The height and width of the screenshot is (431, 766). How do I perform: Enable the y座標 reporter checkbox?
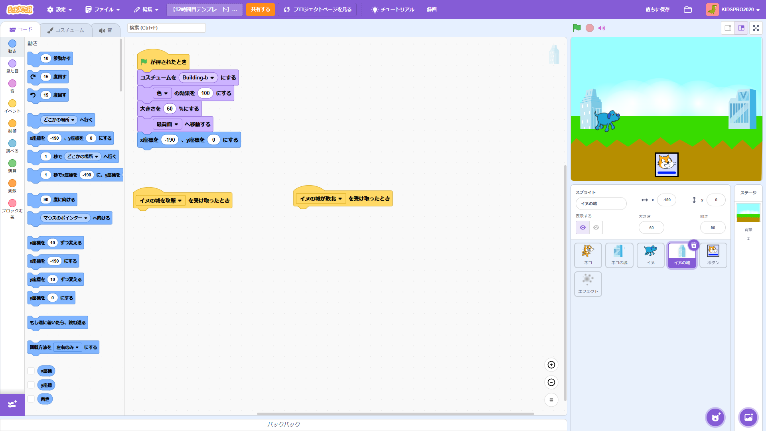pyautogui.click(x=31, y=385)
